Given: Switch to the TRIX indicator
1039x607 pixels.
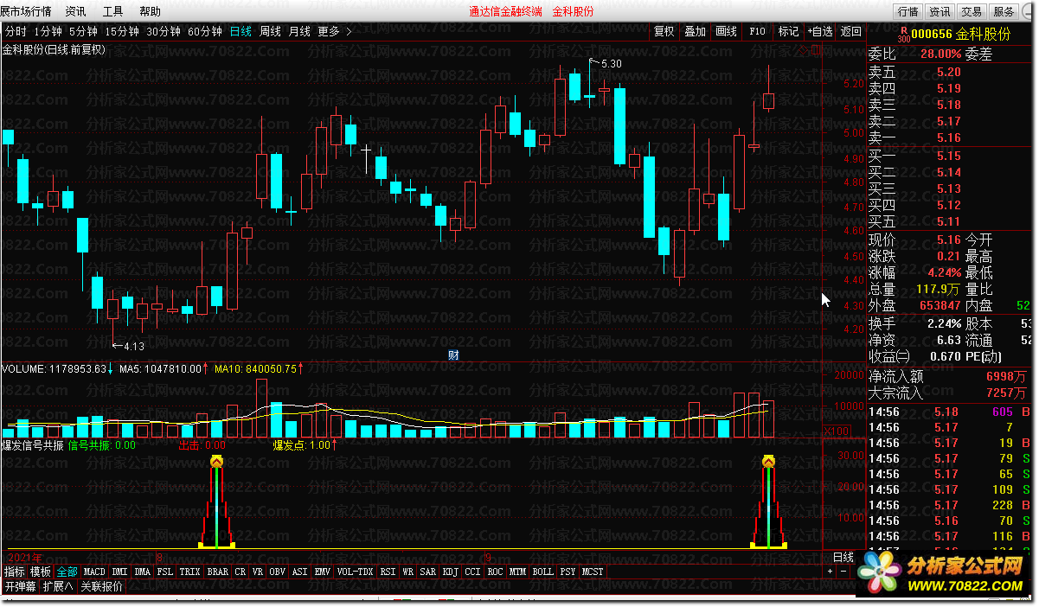Looking at the screenshot, I should [190, 572].
